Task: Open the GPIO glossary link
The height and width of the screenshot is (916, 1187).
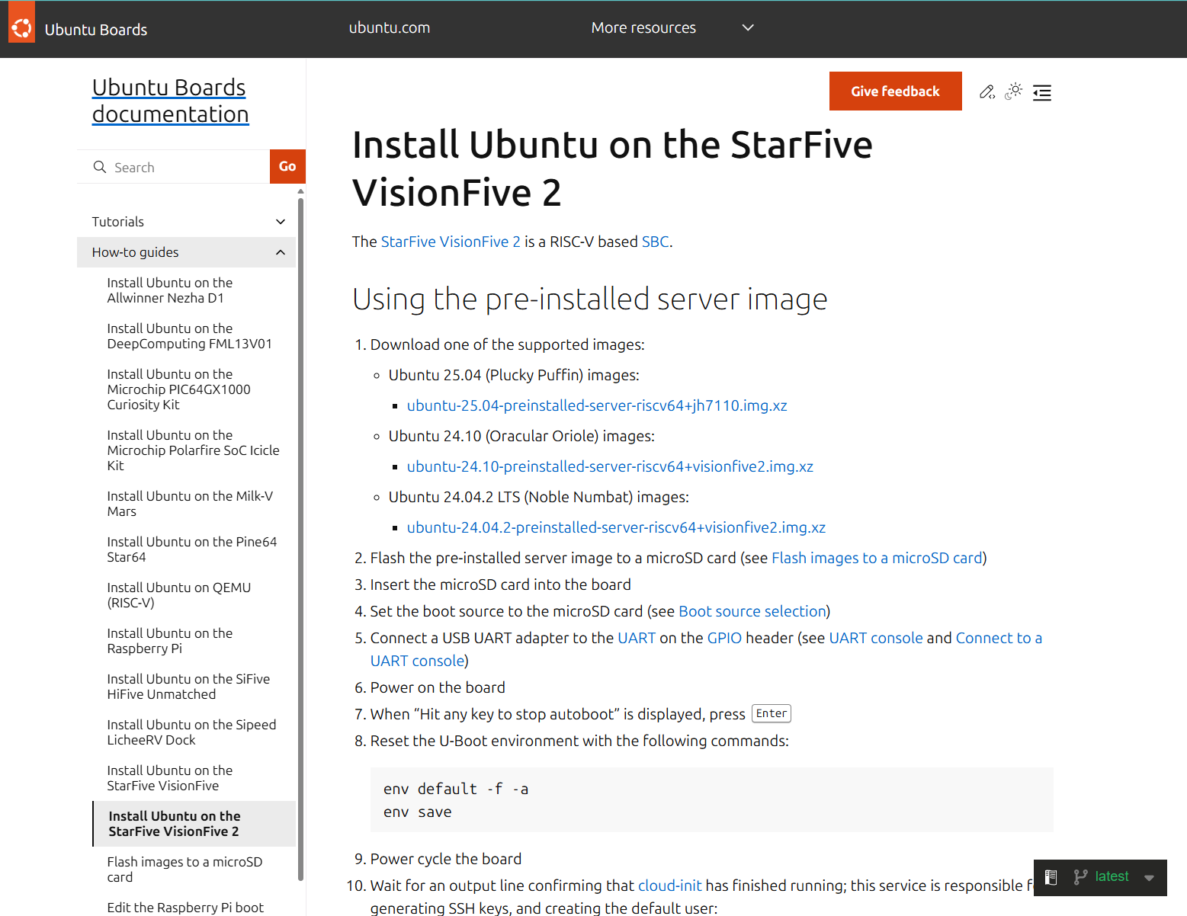Action: tap(724, 638)
